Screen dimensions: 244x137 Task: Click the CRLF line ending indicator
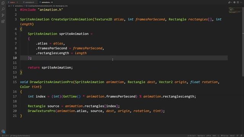214,136
